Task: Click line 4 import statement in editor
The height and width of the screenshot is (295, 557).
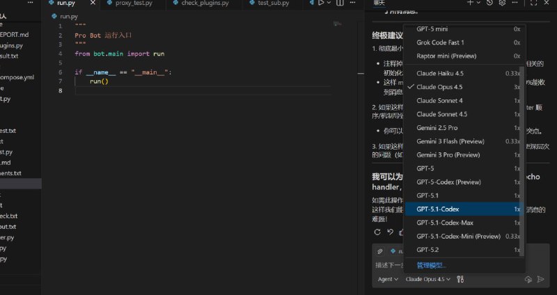Action: point(119,54)
